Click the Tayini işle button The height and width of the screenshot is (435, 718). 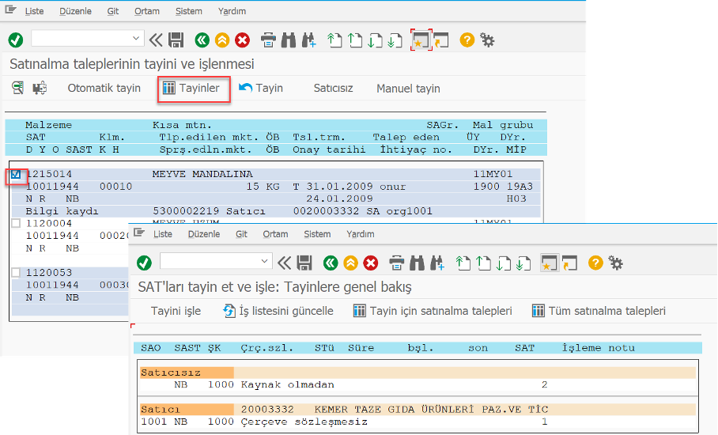(176, 311)
